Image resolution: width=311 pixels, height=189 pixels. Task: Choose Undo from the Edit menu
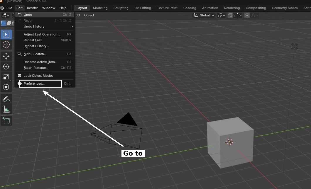(45, 15)
